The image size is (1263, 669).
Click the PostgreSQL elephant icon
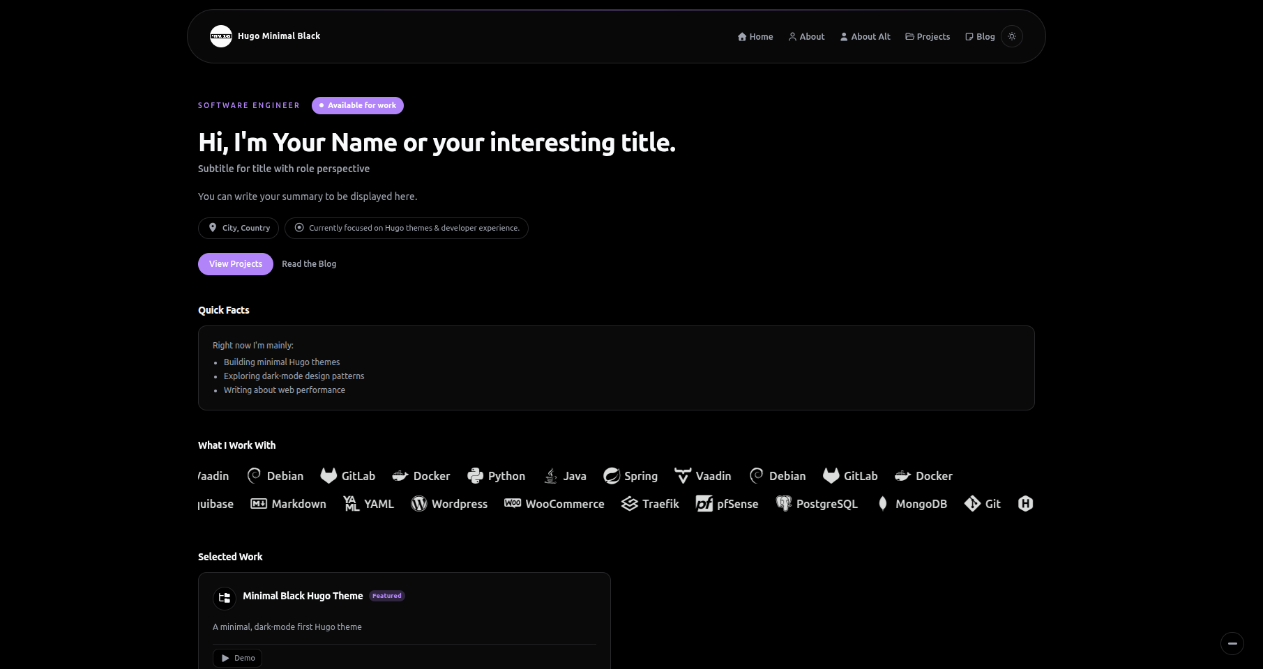pos(784,504)
